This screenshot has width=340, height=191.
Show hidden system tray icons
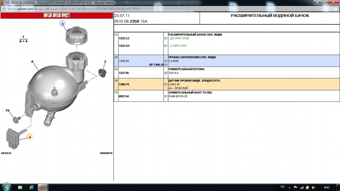[x=289, y=187]
